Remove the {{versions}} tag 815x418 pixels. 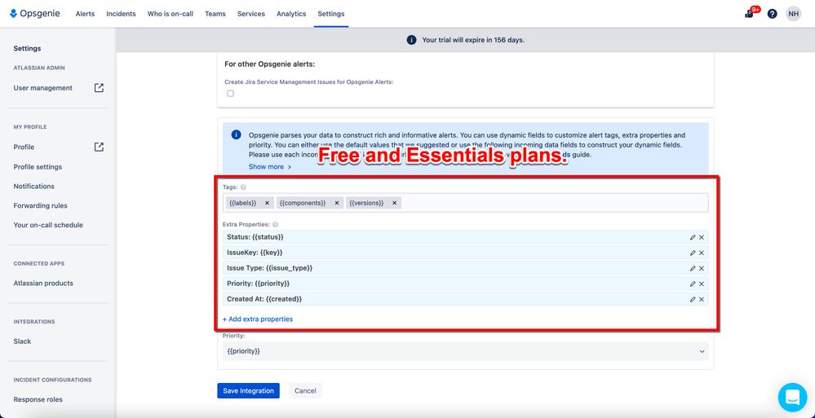pyautogui.click(x=394, y=203)
